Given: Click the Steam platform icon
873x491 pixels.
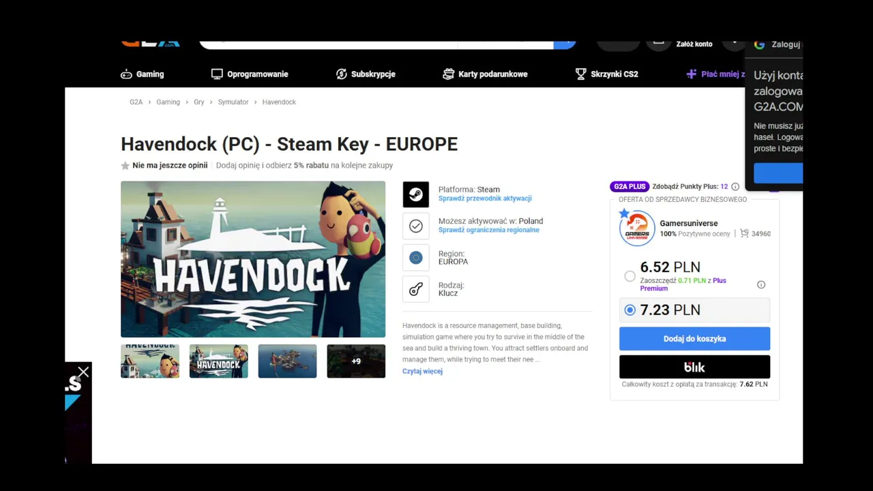Looking at the screenshot, I should pos(416,194).
